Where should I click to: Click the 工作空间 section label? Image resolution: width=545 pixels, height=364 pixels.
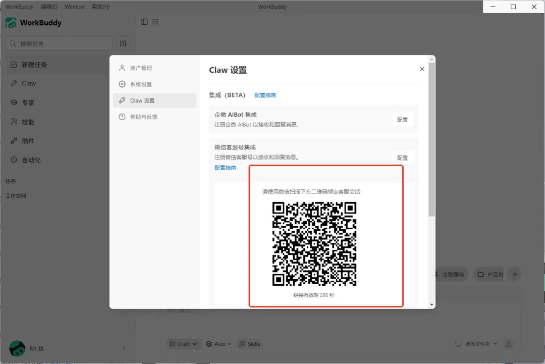[16, 196]
